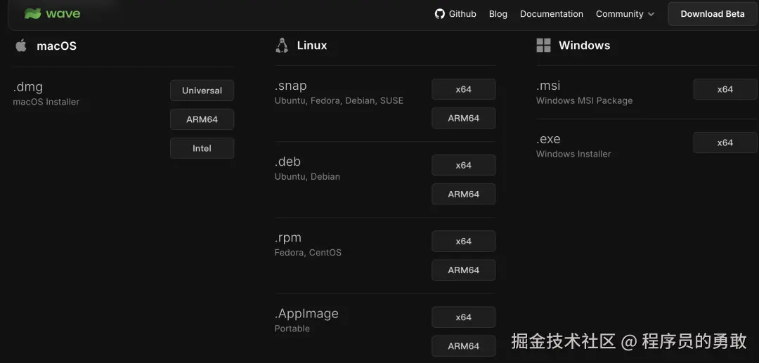The width and height of the screenshot is (759, 363).
Task: Download the Windows .exe x64 installer
Action: pos(725,143)
